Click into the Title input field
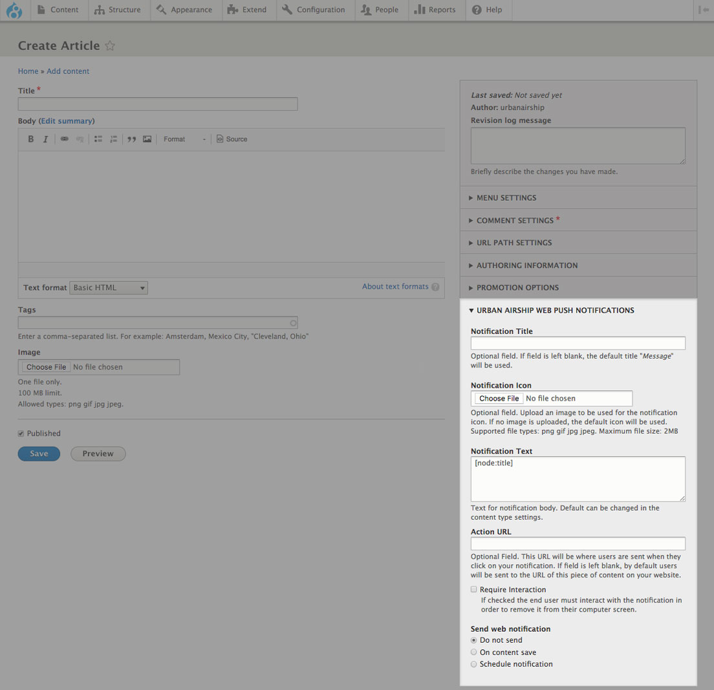This screenshot has height=690, width=714. point(158,104)
